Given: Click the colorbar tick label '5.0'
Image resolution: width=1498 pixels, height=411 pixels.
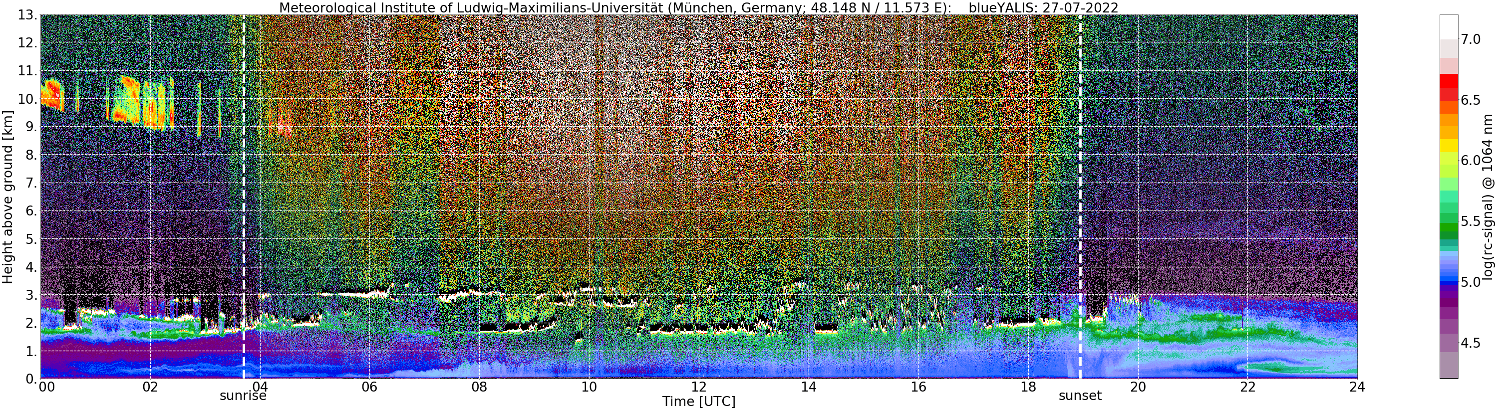Looking at the screenshot, I should pyautogui.click(x=1470, y=282).
